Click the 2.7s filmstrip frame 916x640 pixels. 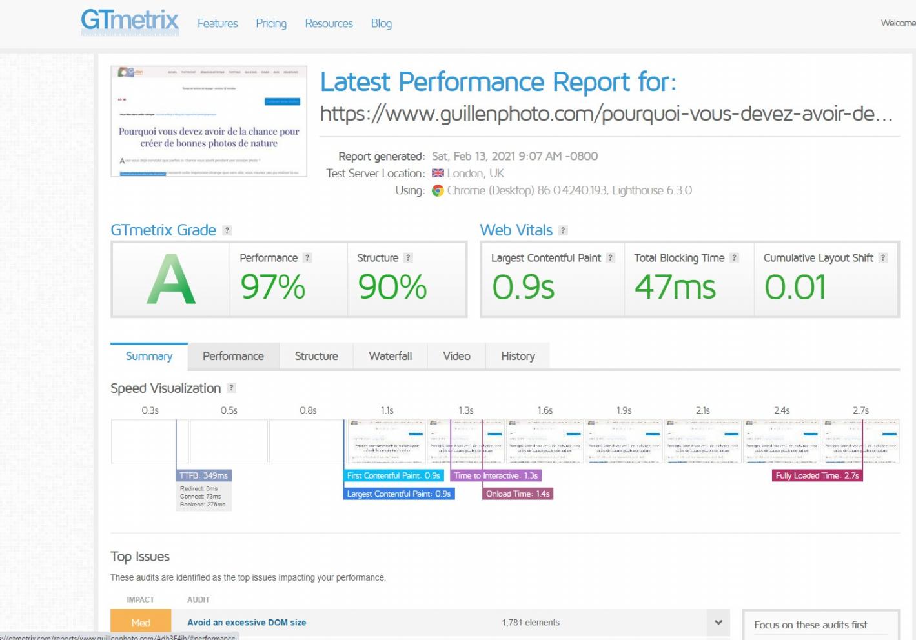pos(860,441)
